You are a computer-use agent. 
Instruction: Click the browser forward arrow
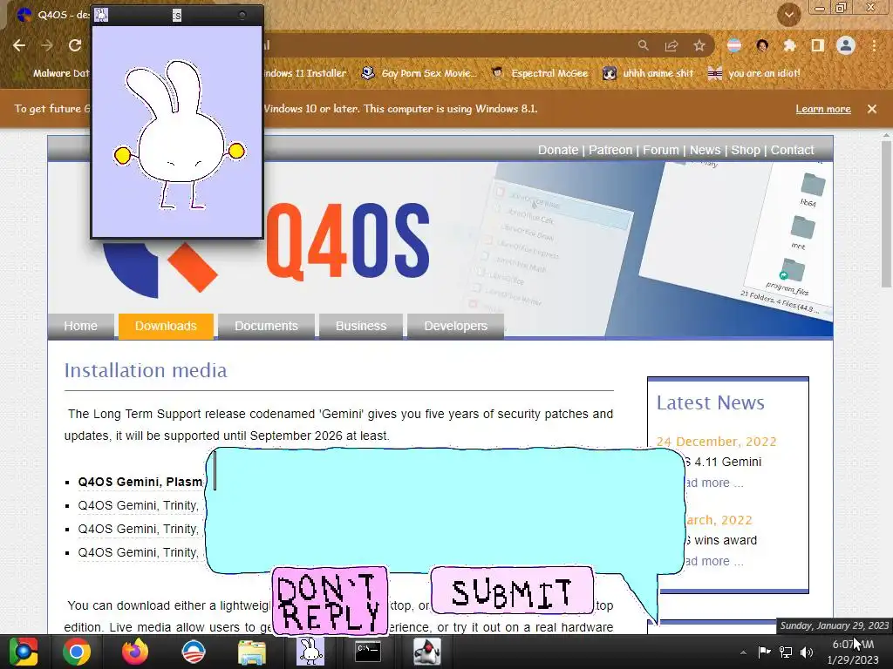(47, 45)
